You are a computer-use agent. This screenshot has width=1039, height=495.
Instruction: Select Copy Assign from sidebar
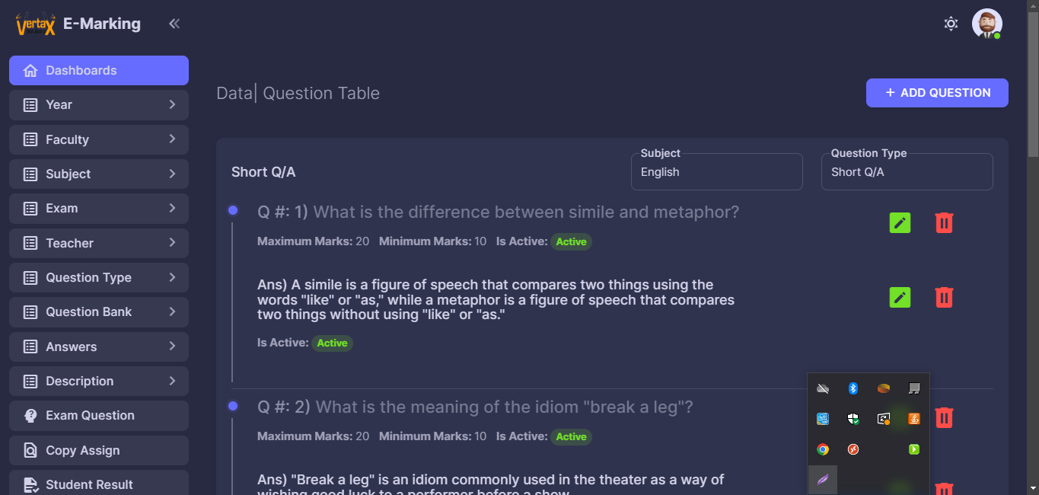[99, 451]
